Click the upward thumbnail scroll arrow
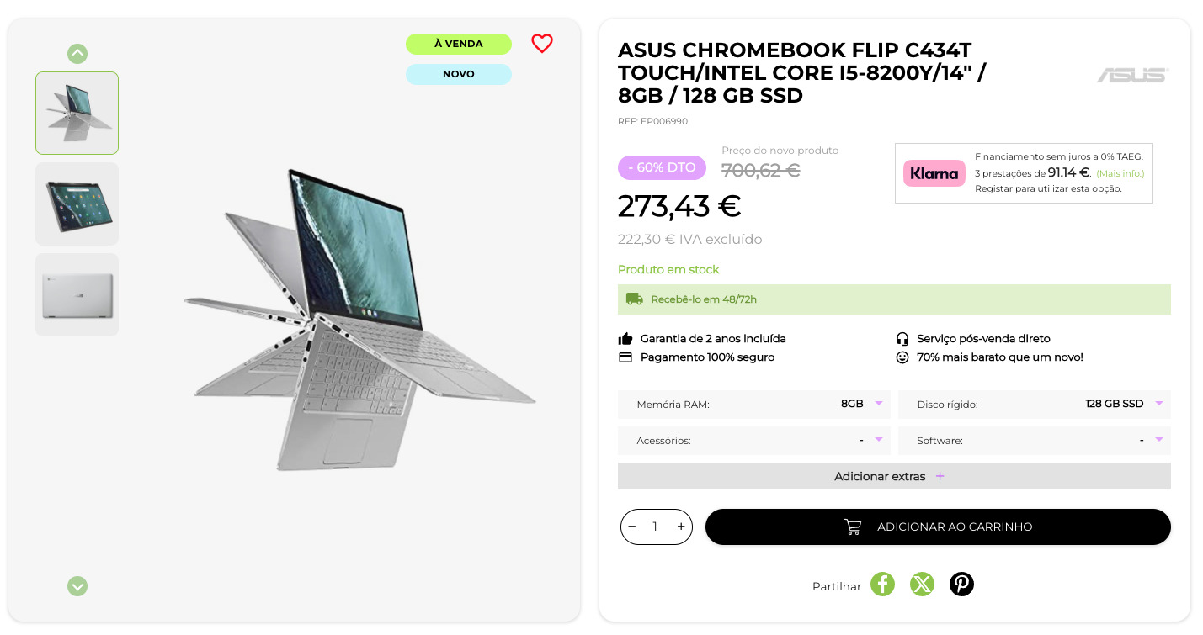The image size is (1203, 635). 77,54
